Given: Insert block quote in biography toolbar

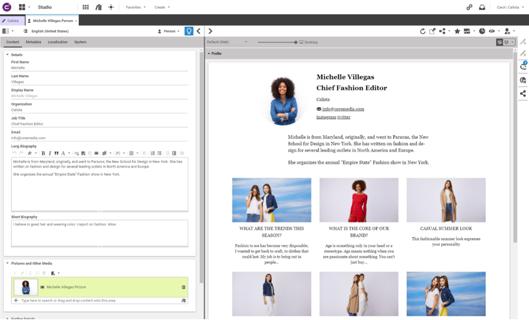Looking at the screenshot, I should [56, 153].
